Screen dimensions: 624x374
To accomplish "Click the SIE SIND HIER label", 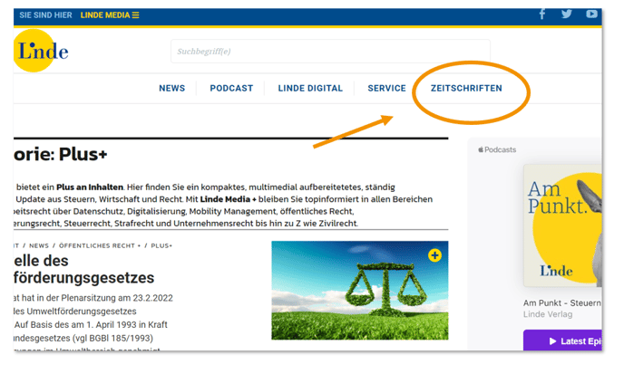I will pyautogui.click(x=45, y=15).
